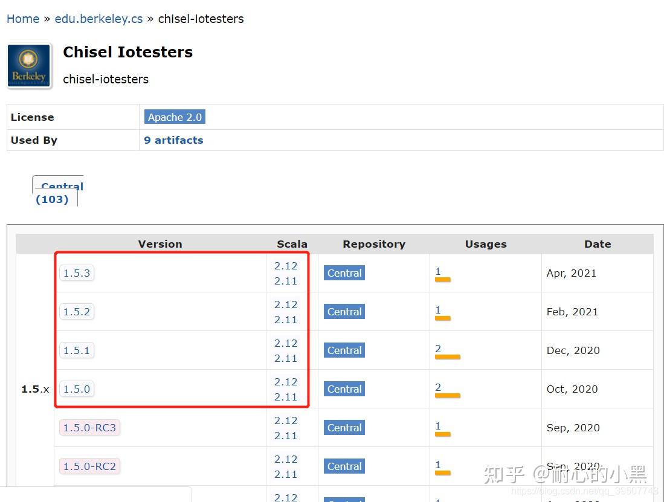This screenshot has width=664, height=502.
Task: Select Scala 2.12 for version 1.5.0-RC2
Action: click(x=286, y=459)
